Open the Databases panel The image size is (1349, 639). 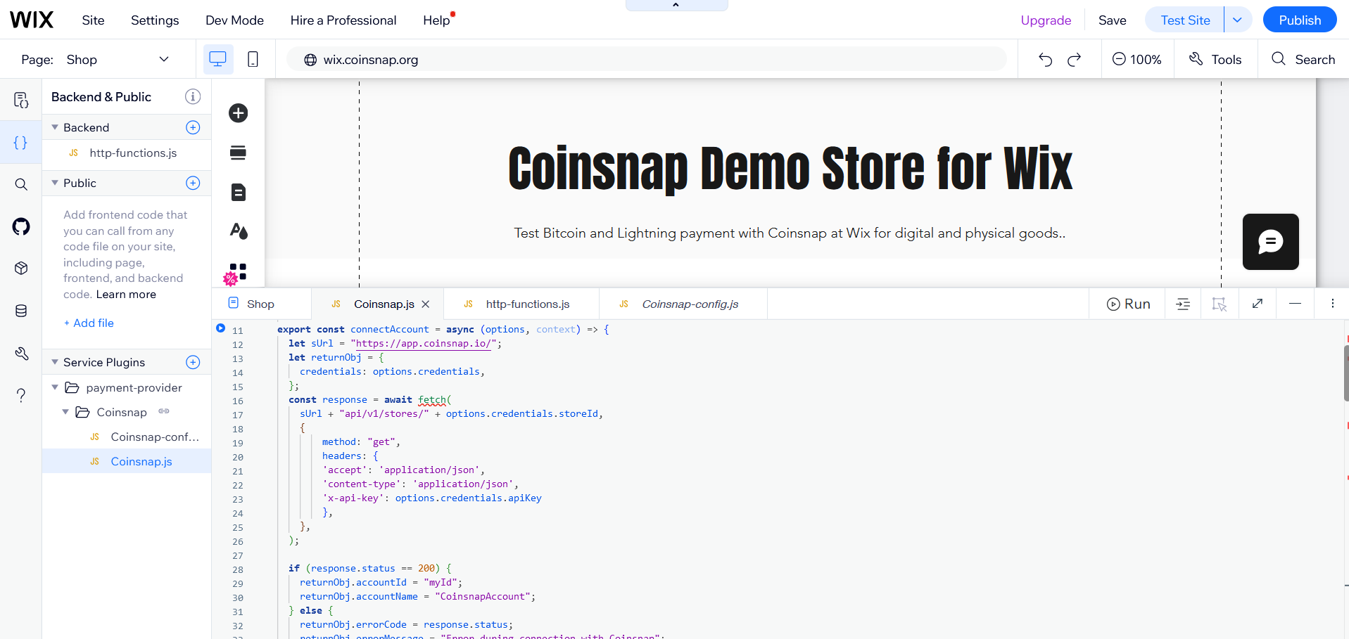[x=21, y=310]
